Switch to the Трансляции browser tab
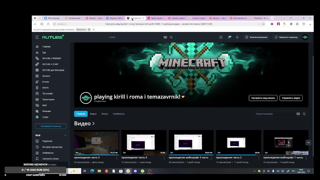 pyautogui.click(x=156, y=18)
